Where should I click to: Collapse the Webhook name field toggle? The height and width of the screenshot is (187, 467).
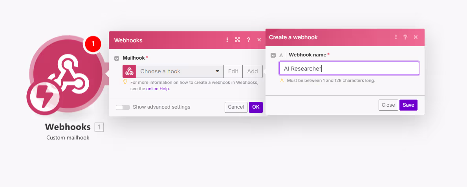tap(273, 55)
